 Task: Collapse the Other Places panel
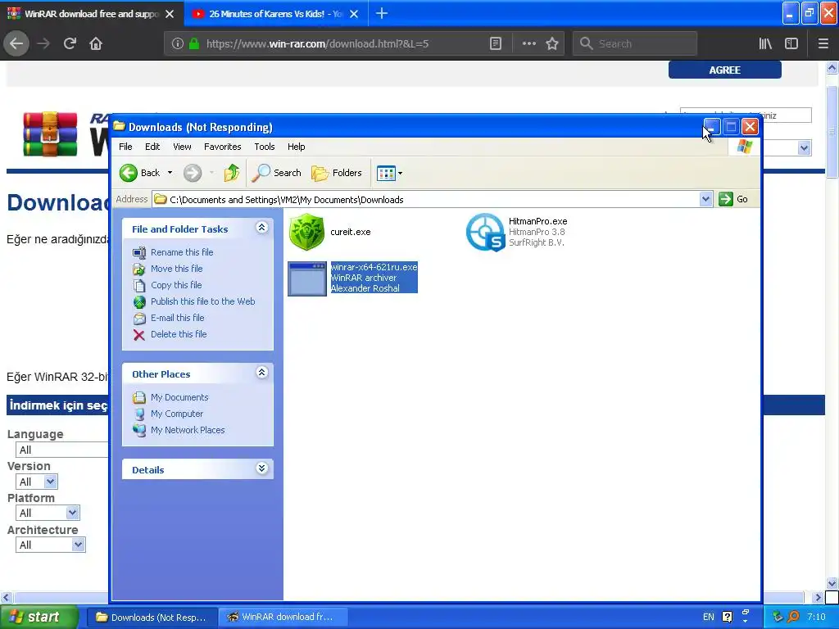pos(261,373)
